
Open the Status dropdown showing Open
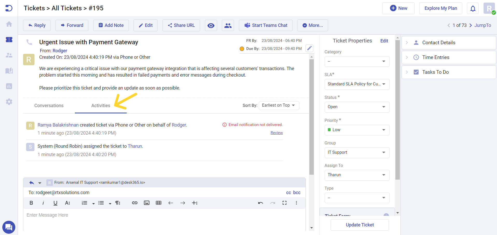[357, 107]
